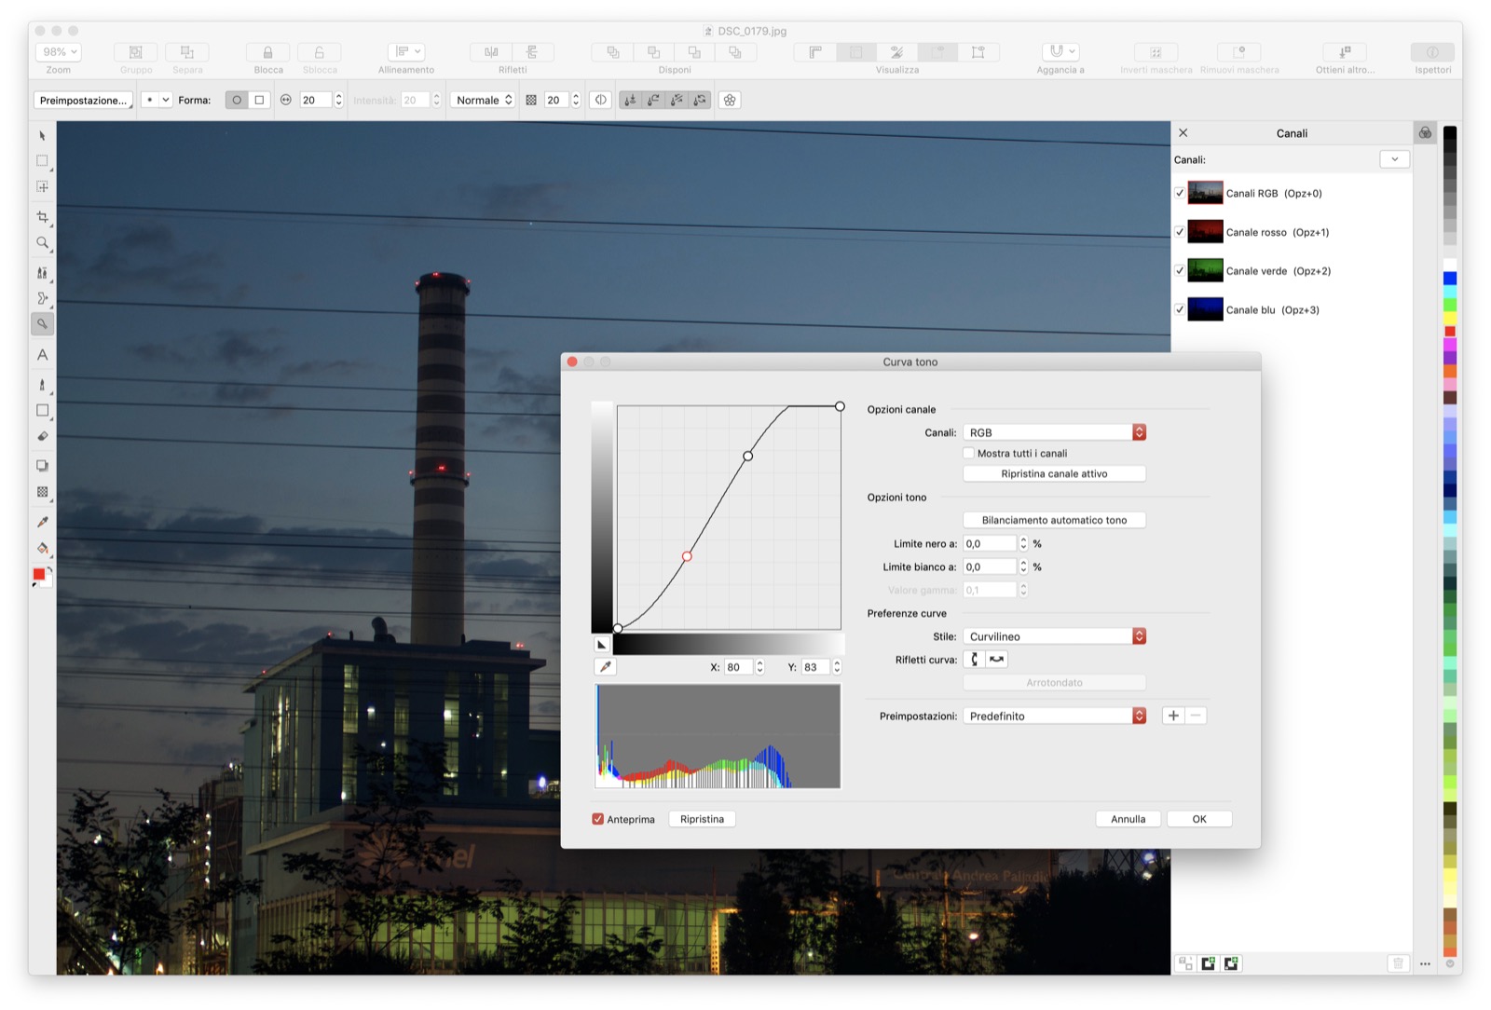The width and height of the screenshot is (1491, 1010).
Task: Select the Crop tool in left toolbar
Action: point(42,217)
